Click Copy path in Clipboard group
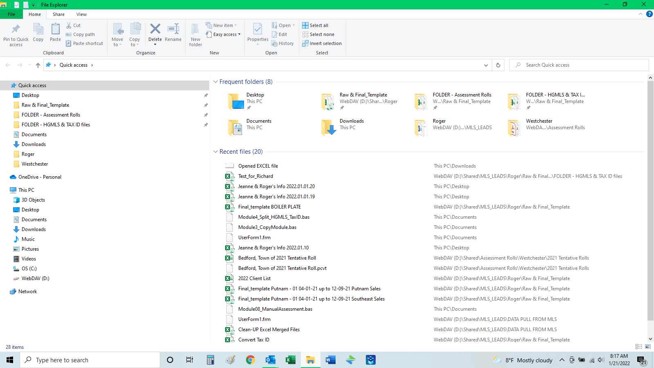Viewport: 654px width, 368px height. pos(80,34)
